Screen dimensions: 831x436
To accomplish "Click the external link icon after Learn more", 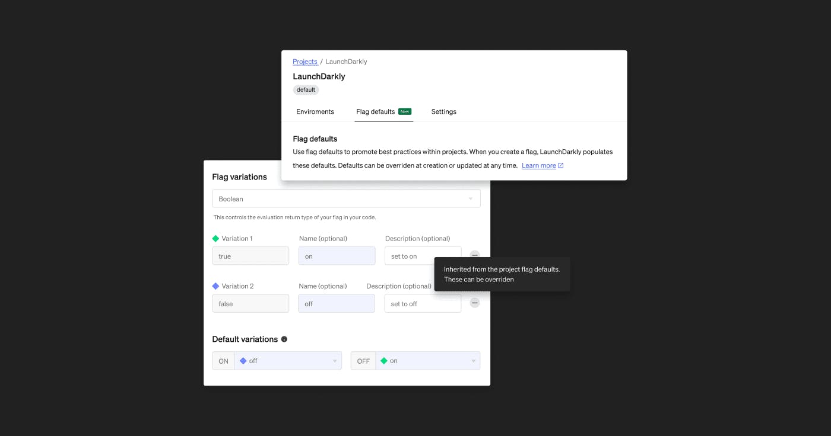I will tap(561, 166).
